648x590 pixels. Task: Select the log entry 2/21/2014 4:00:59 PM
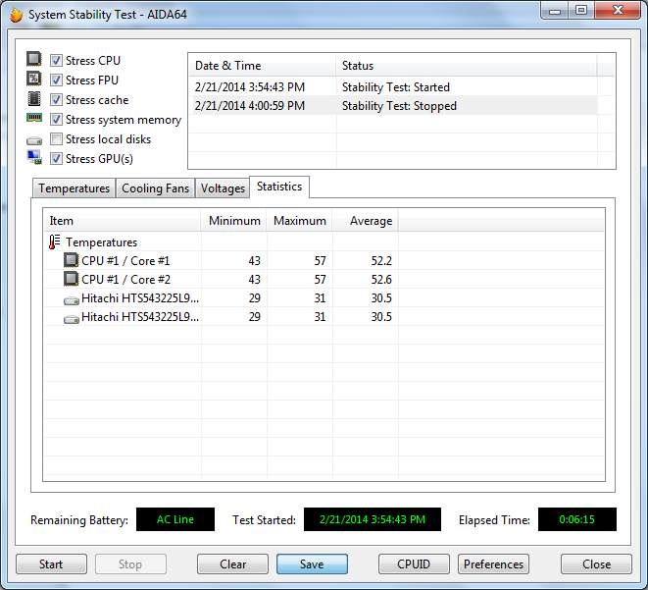pyautogui.click(x=250, y=106)
